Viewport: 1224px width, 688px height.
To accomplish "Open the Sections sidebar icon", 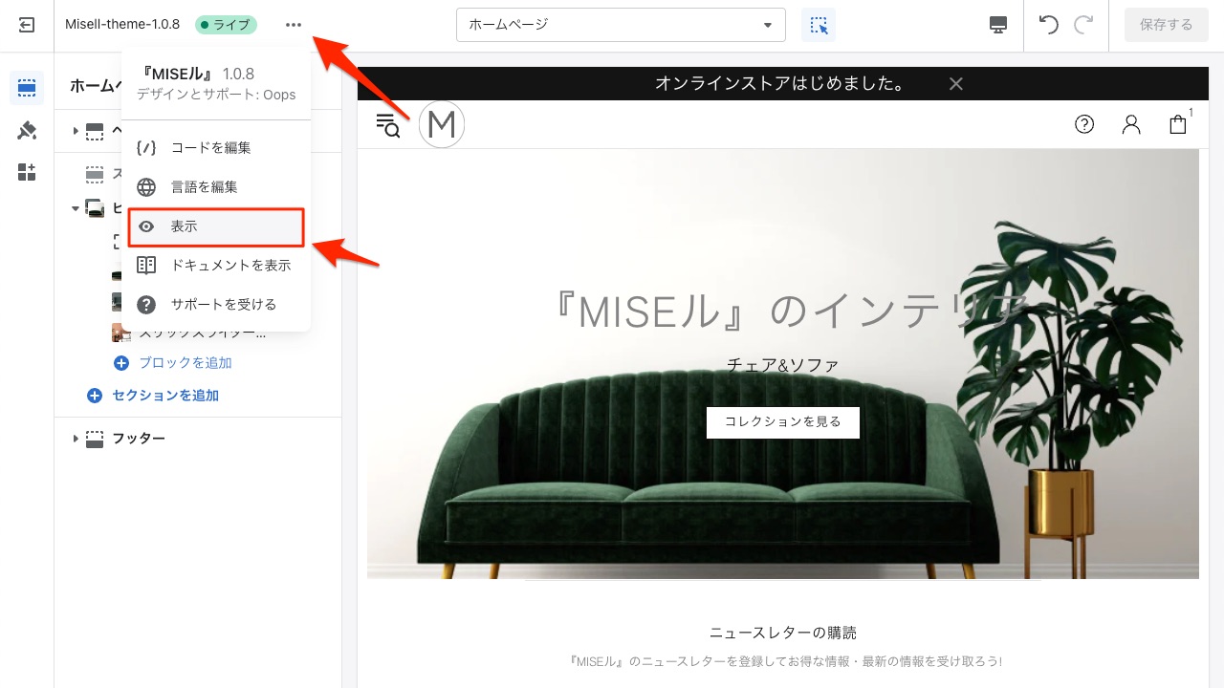I will pyautogui.click(x=27, y=88).
